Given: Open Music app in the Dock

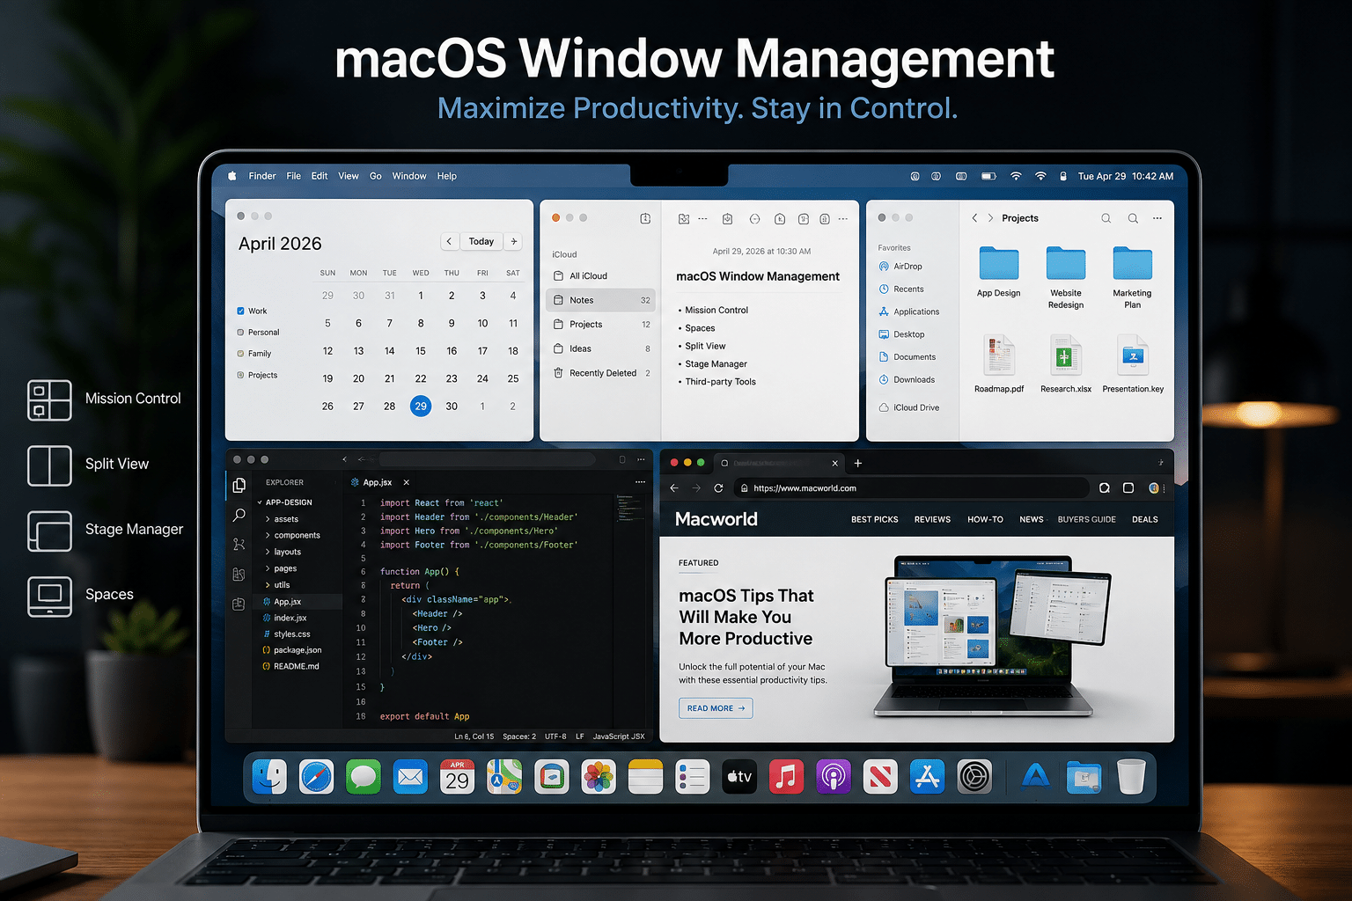Looking at the screenshot, I should pos(786,777).
